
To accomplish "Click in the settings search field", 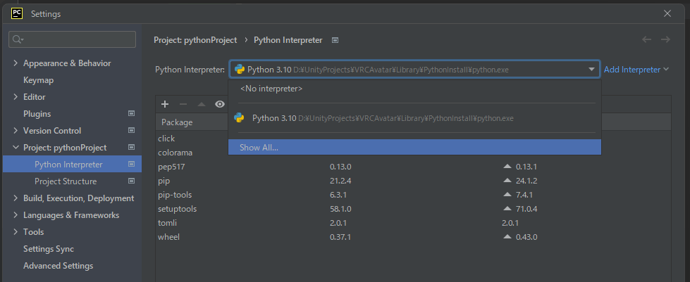I will [x=72, y=39].
